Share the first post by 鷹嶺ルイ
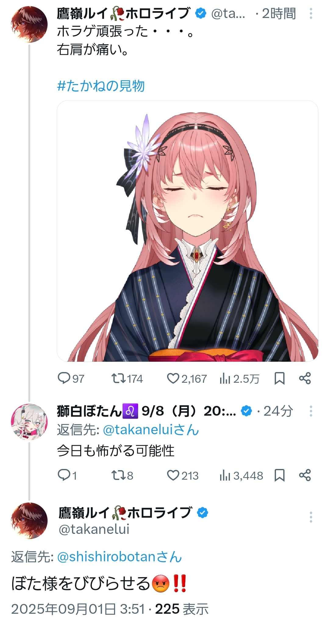Image resolution: width=329 pixels, height=625 pixels. click(305, 378)
